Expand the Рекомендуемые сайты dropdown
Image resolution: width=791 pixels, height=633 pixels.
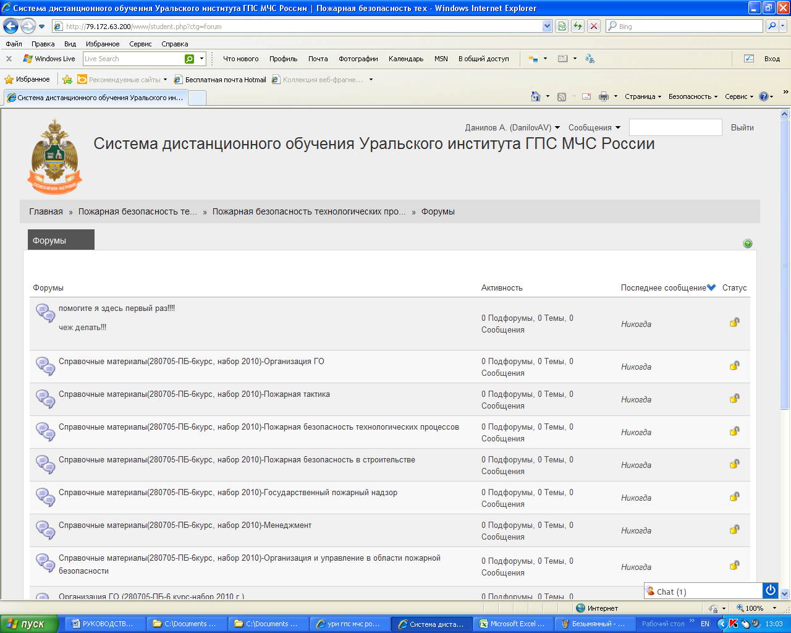[165, 80]
